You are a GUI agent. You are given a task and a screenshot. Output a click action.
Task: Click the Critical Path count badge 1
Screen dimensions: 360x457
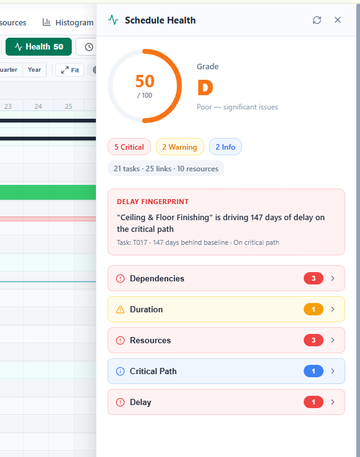point(314,371)
